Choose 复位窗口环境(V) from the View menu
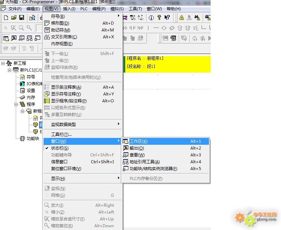This screenshot has height=230, width=281. 83,169
